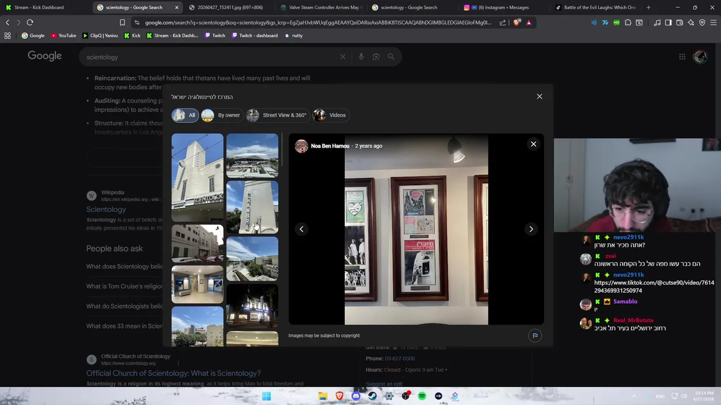Open the browser main hamburger menu

(713, 22)
